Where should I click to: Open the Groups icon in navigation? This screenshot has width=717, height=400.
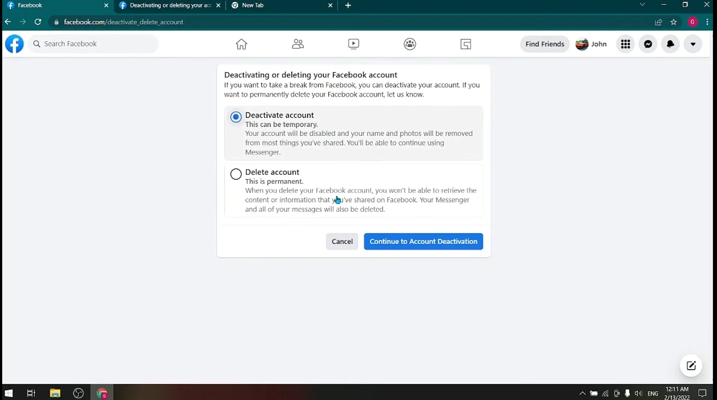tap(410, 44)
